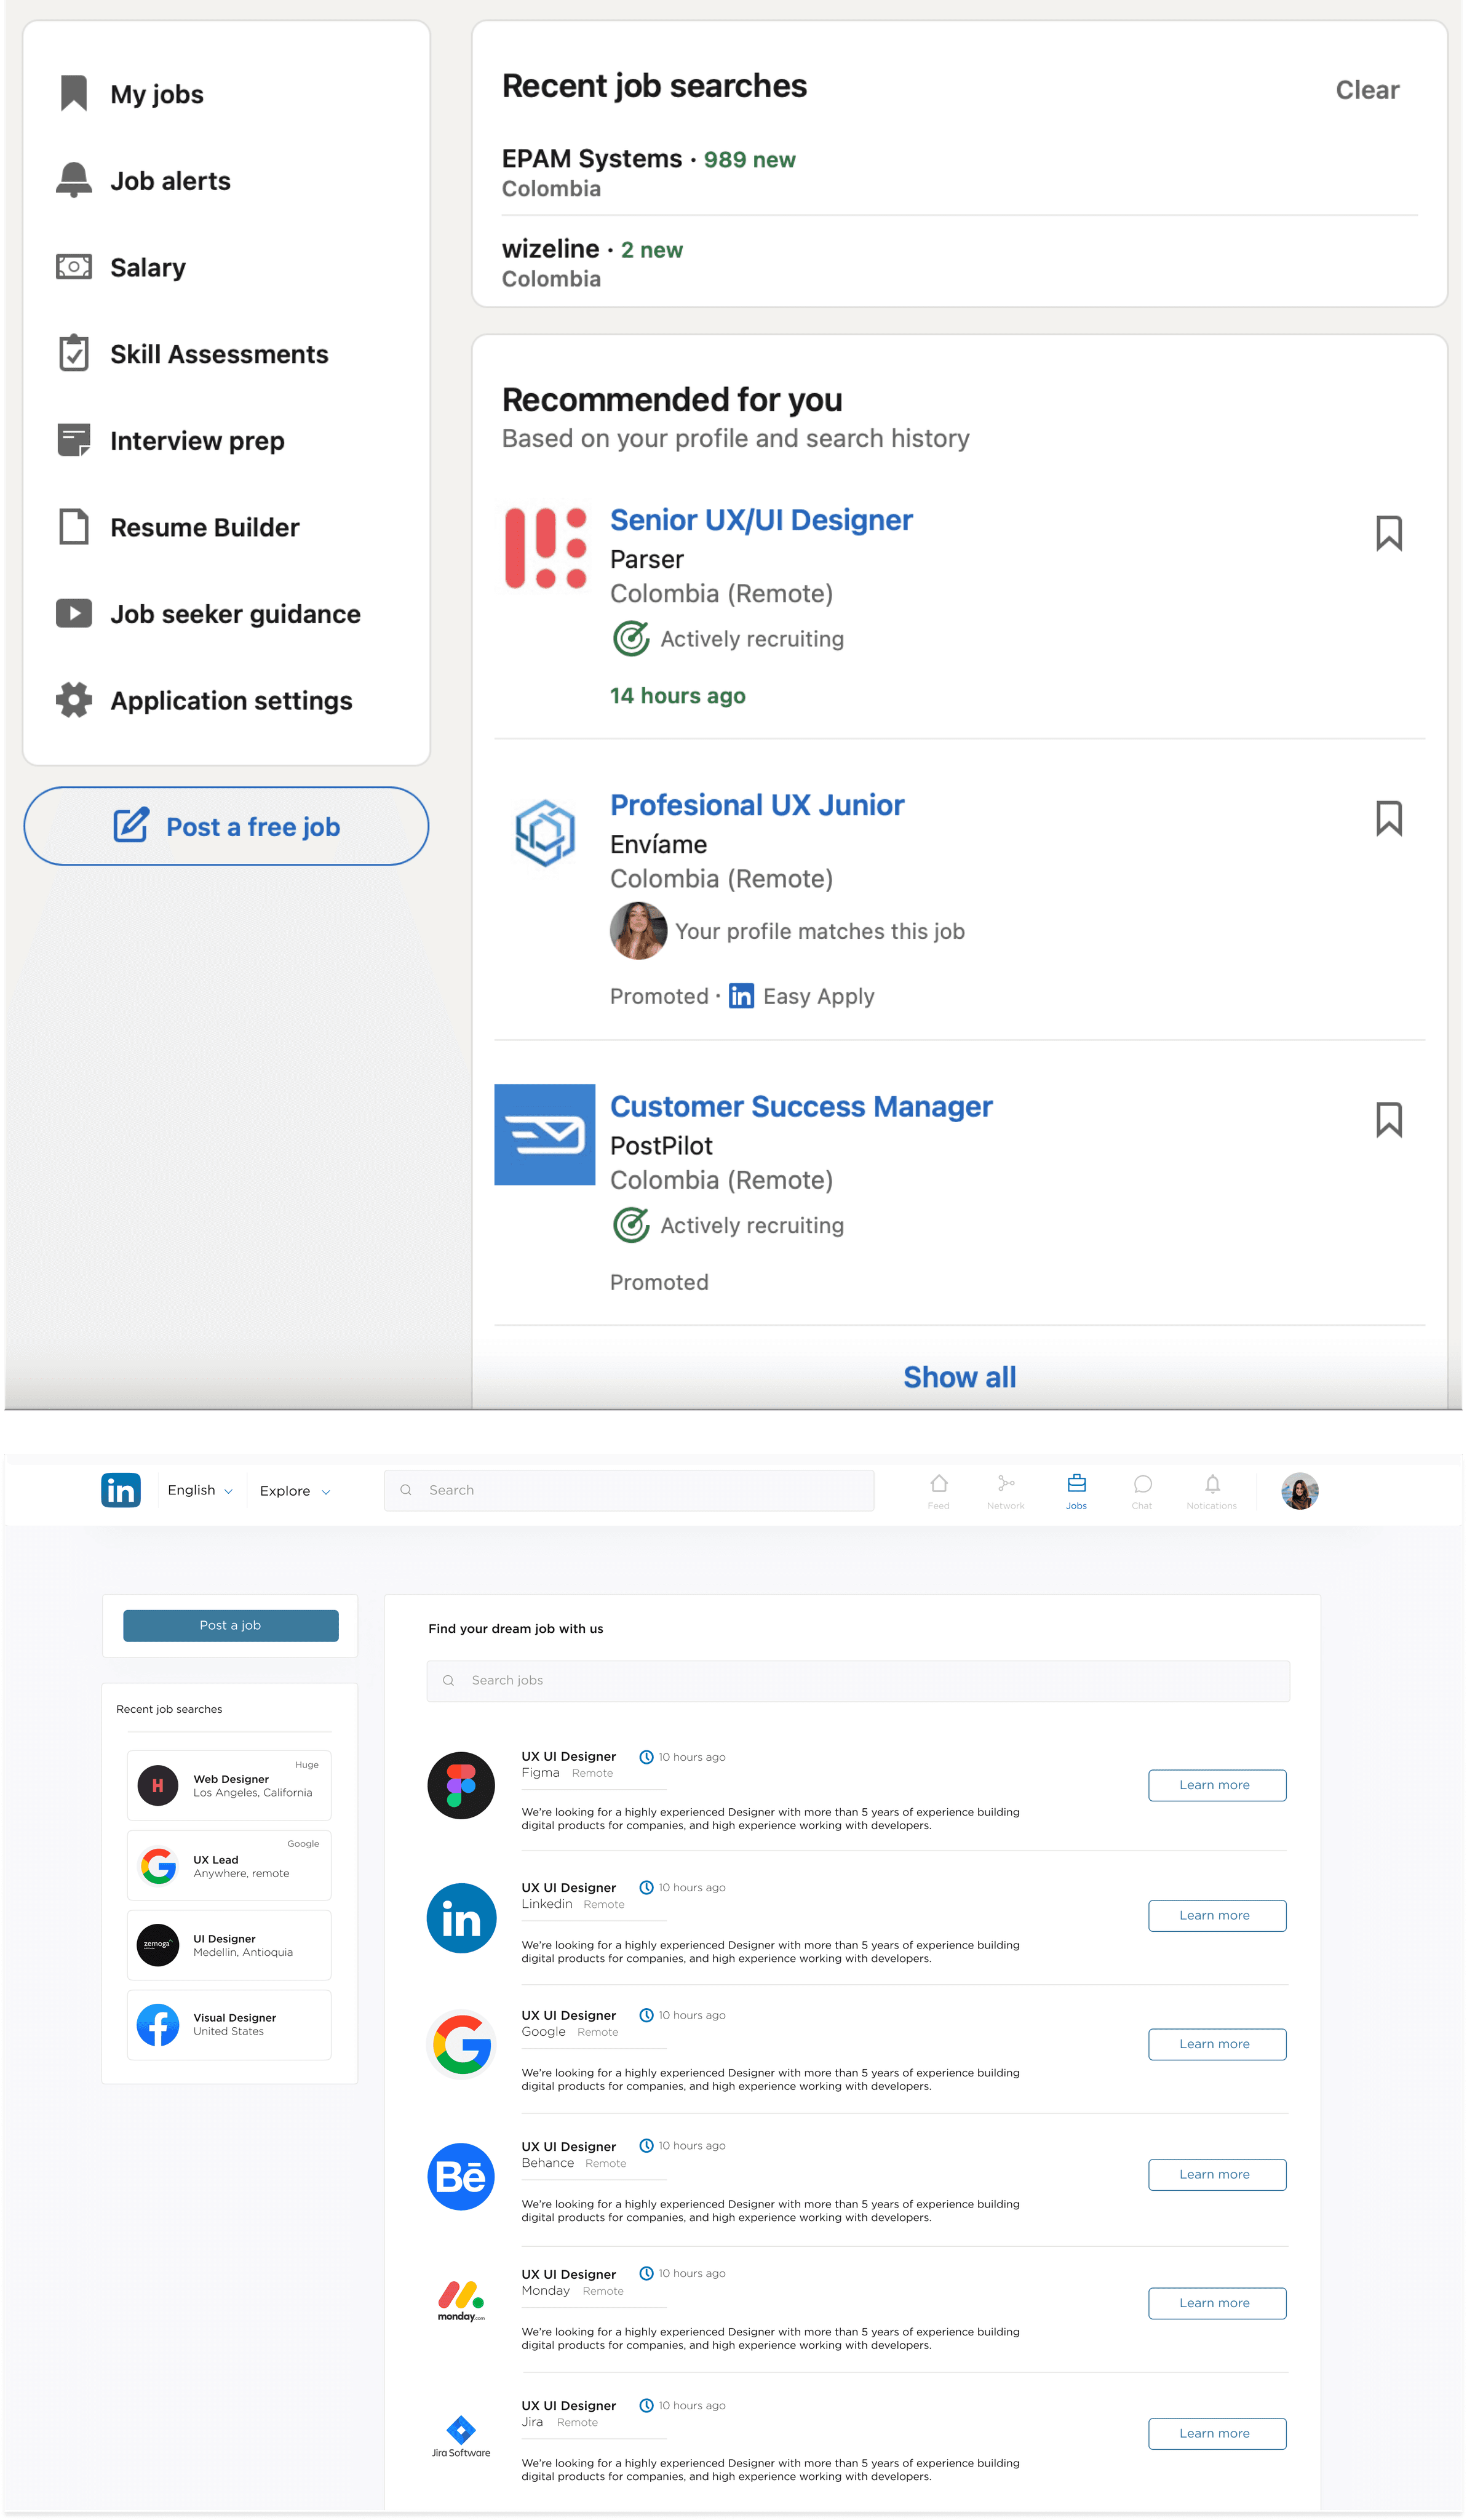Bookmark the Profesional UX Junior job
This screenshot has height=2520, width=1467.
click(1388, 818)
